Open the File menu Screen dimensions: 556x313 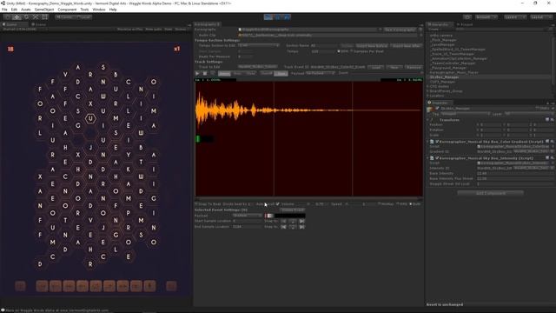pos(4,10)
